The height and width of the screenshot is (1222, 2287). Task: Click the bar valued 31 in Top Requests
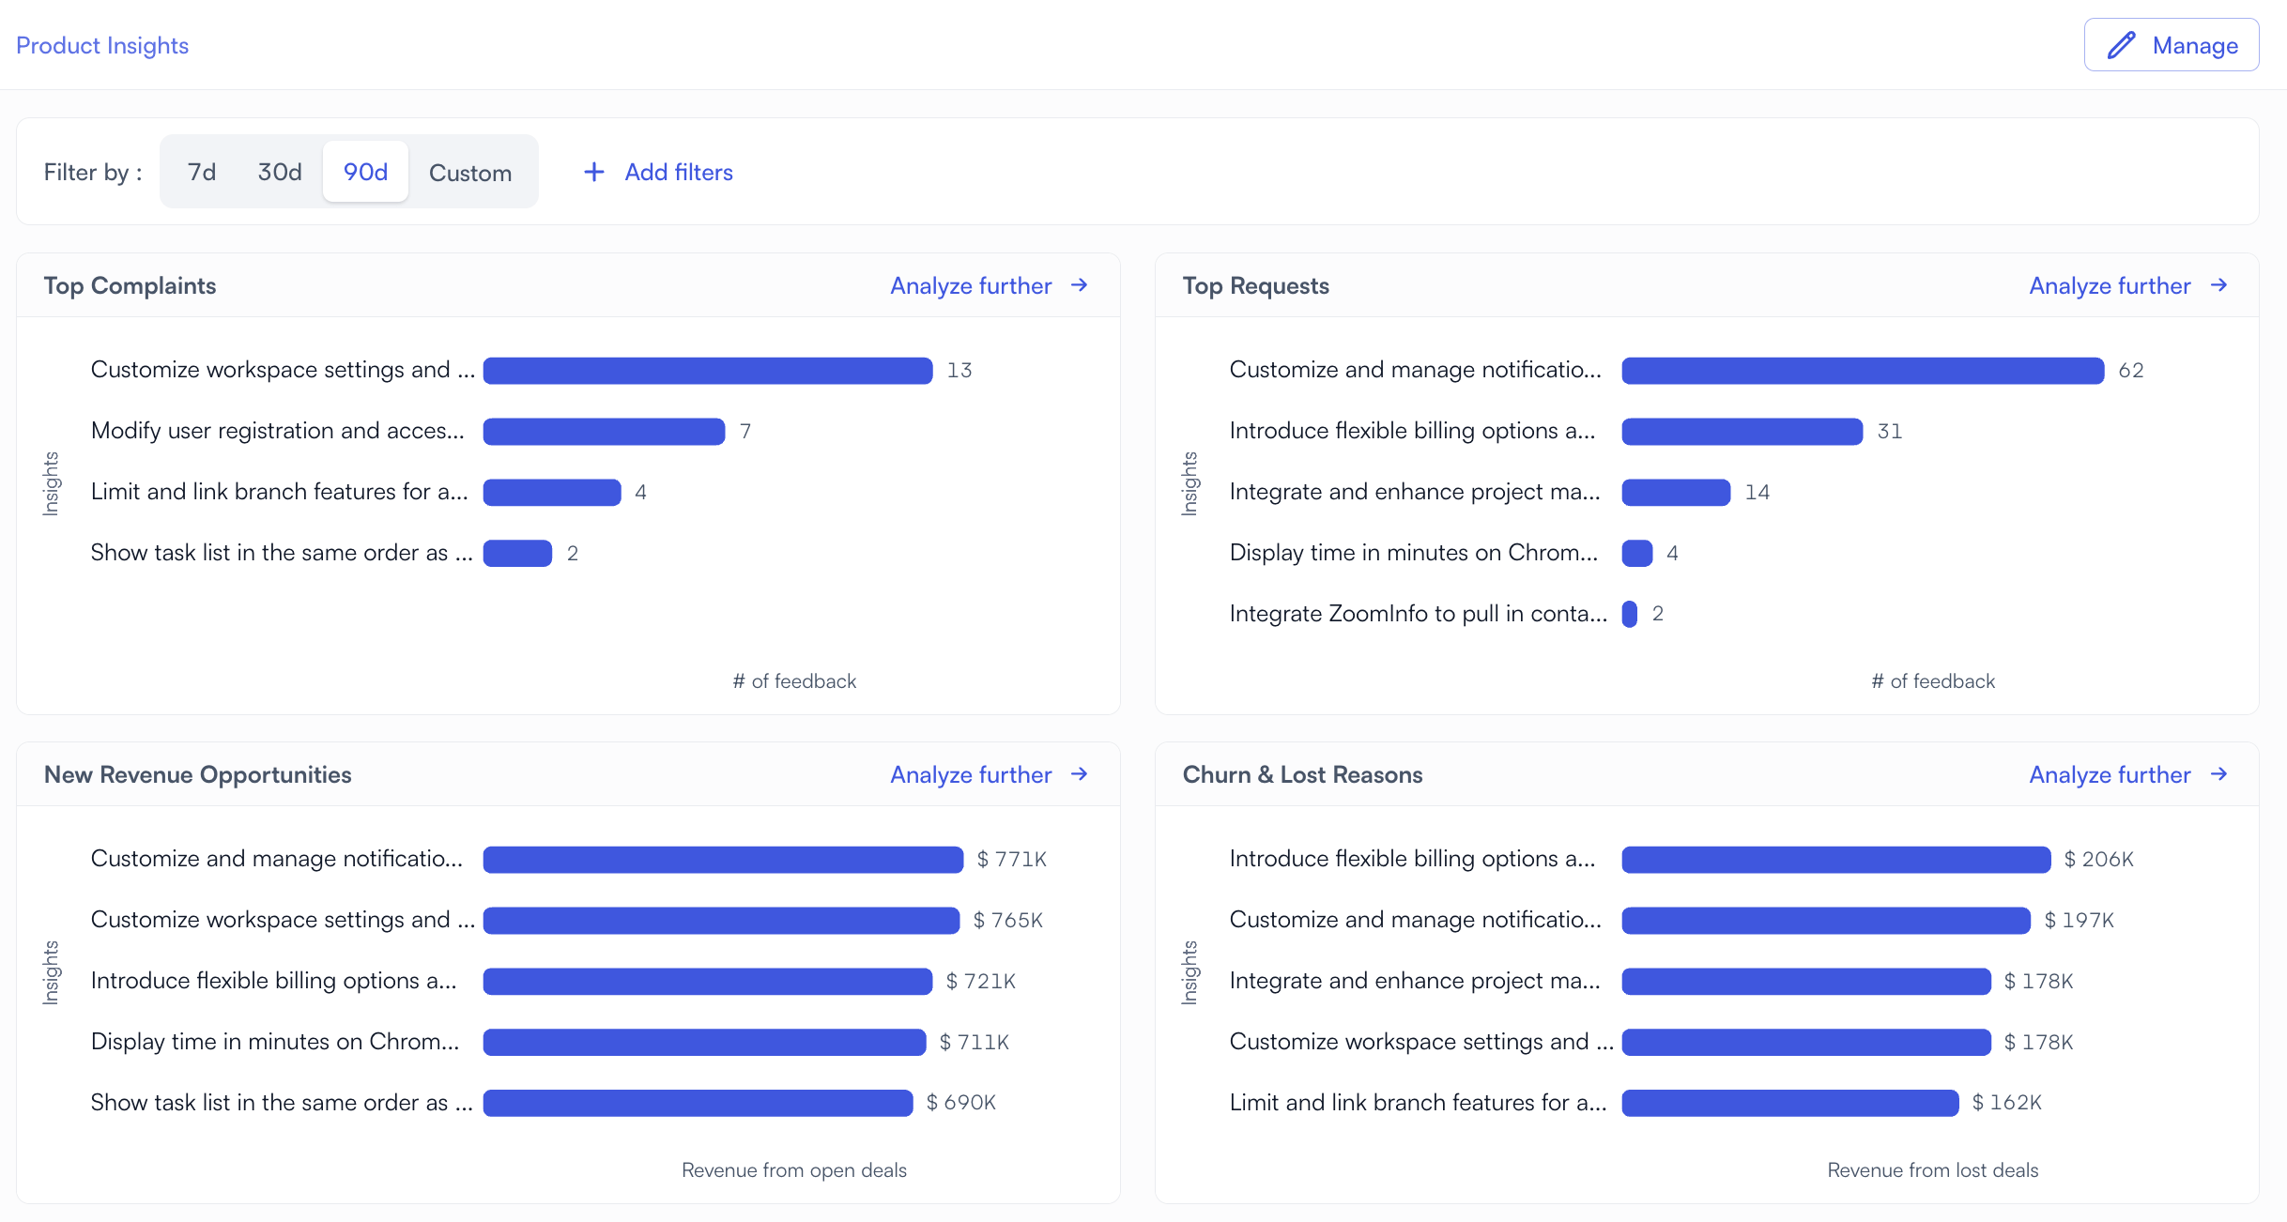point(1742,431)
